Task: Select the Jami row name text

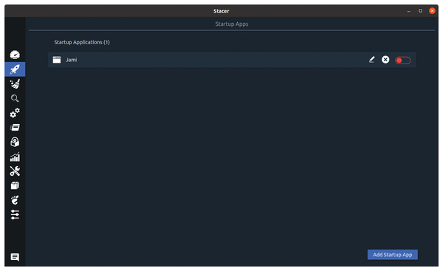Action: coord(71,60)
